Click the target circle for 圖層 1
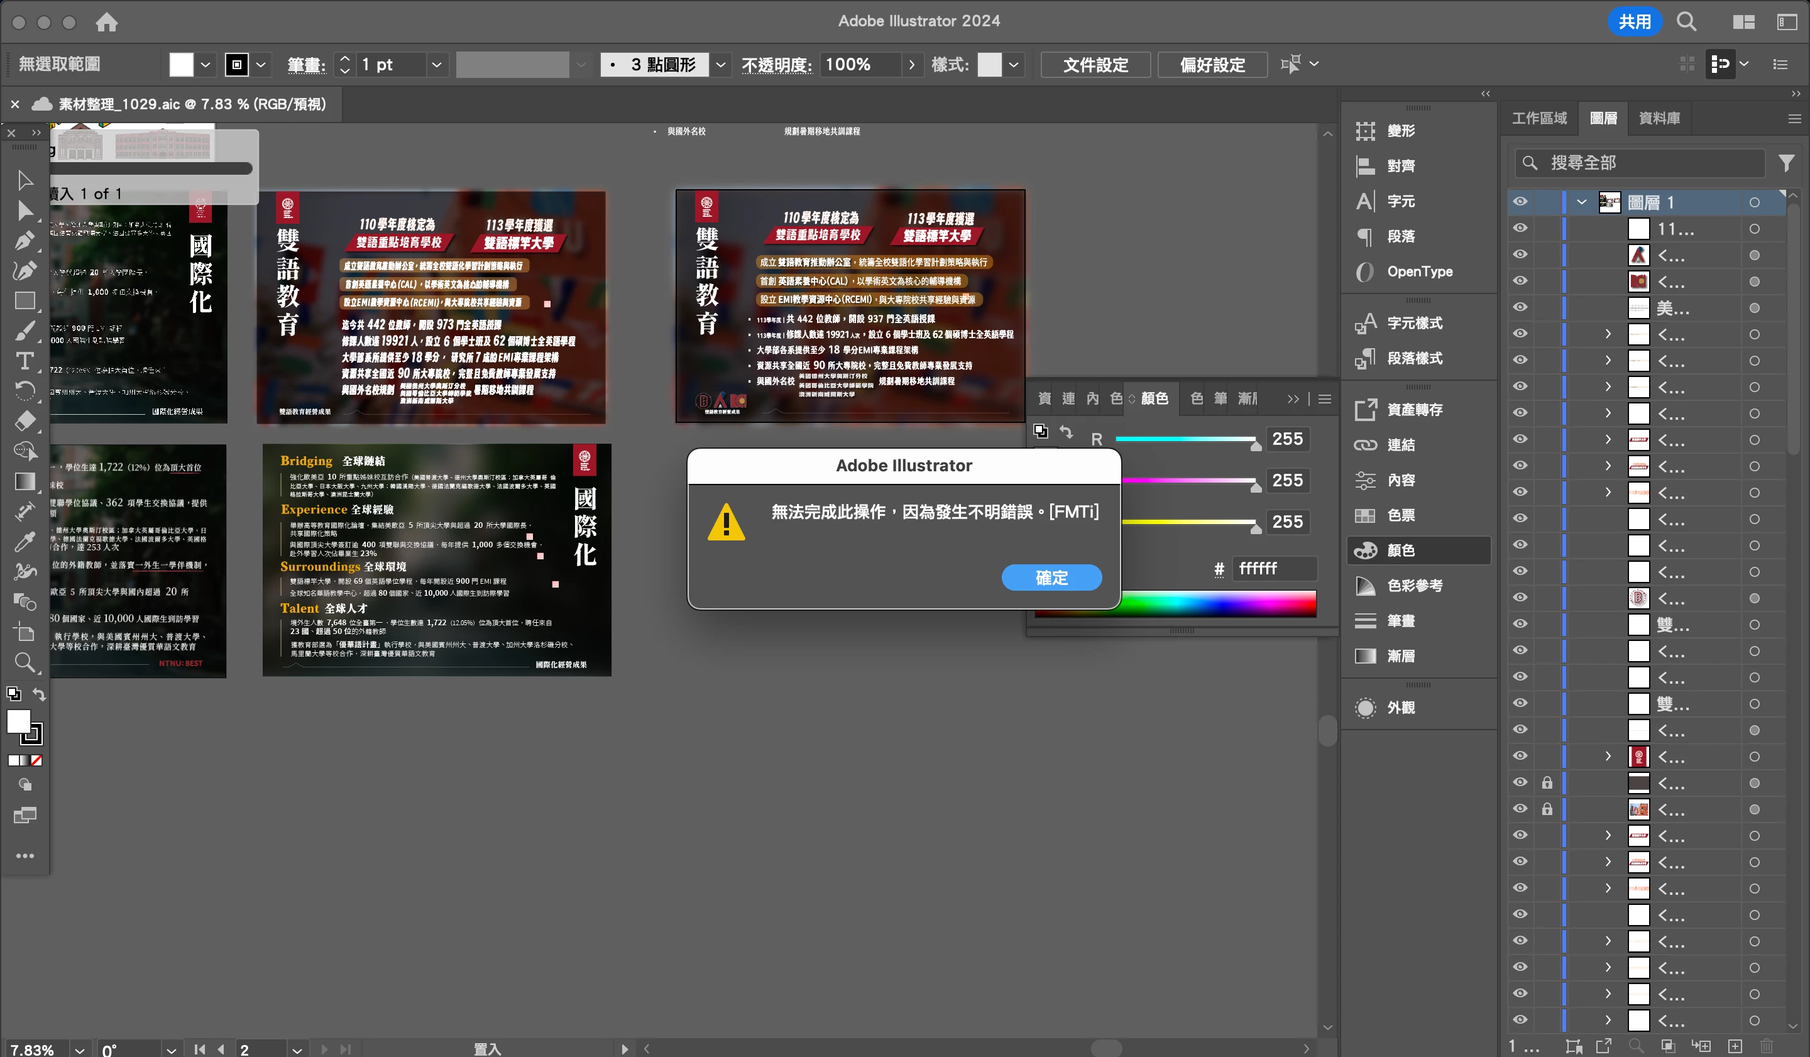 pyautogui.click(x=1755, y=202)
